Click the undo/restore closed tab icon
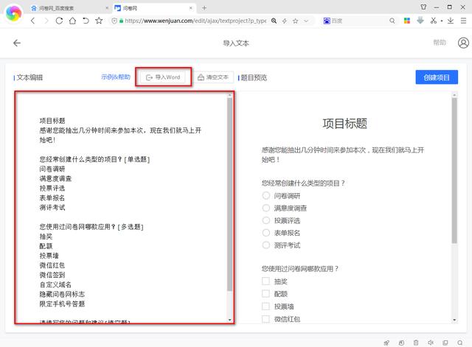 [86, 21]
